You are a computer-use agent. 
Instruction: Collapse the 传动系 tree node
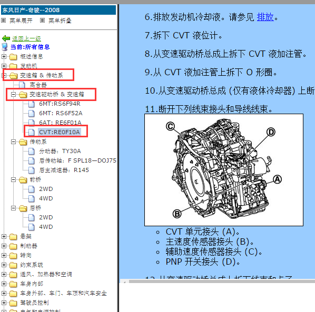(x=13, y=142)
